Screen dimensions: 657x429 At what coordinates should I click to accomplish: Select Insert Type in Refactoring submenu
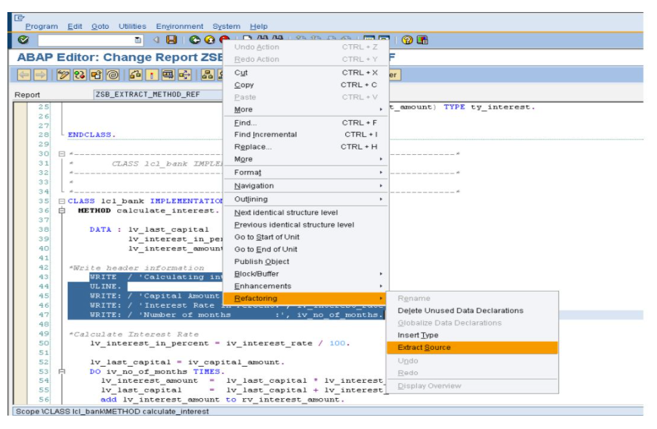click(472, 335)
